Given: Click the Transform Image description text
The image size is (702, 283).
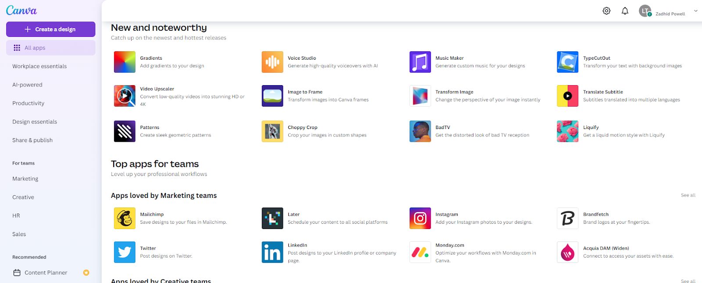Looking at the screenshot, I should tap(488, 100).
